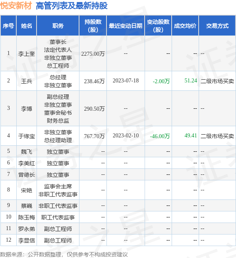The width and height of the screenshot is (236, 258).
Task: Click 总工程师 in 李上奎's positions
Action: point(58,66)
